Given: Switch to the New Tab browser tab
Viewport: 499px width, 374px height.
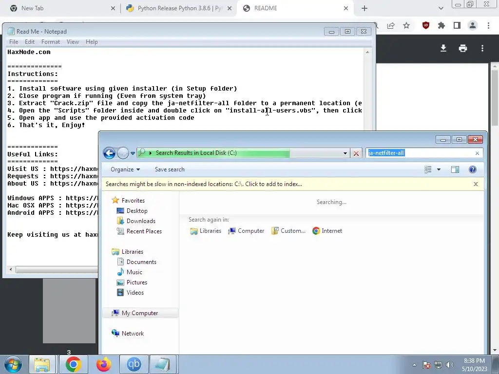Looking at the screenshot, I should coord(33,8).
